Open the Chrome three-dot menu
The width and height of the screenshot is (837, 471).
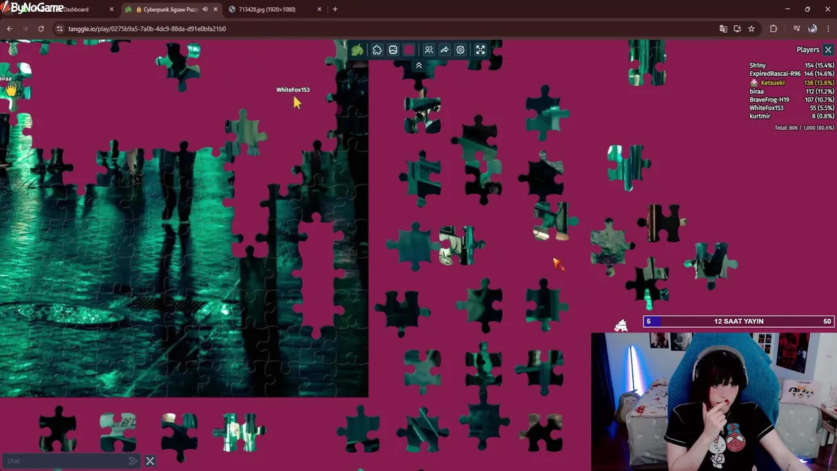(x=828, y=29)
